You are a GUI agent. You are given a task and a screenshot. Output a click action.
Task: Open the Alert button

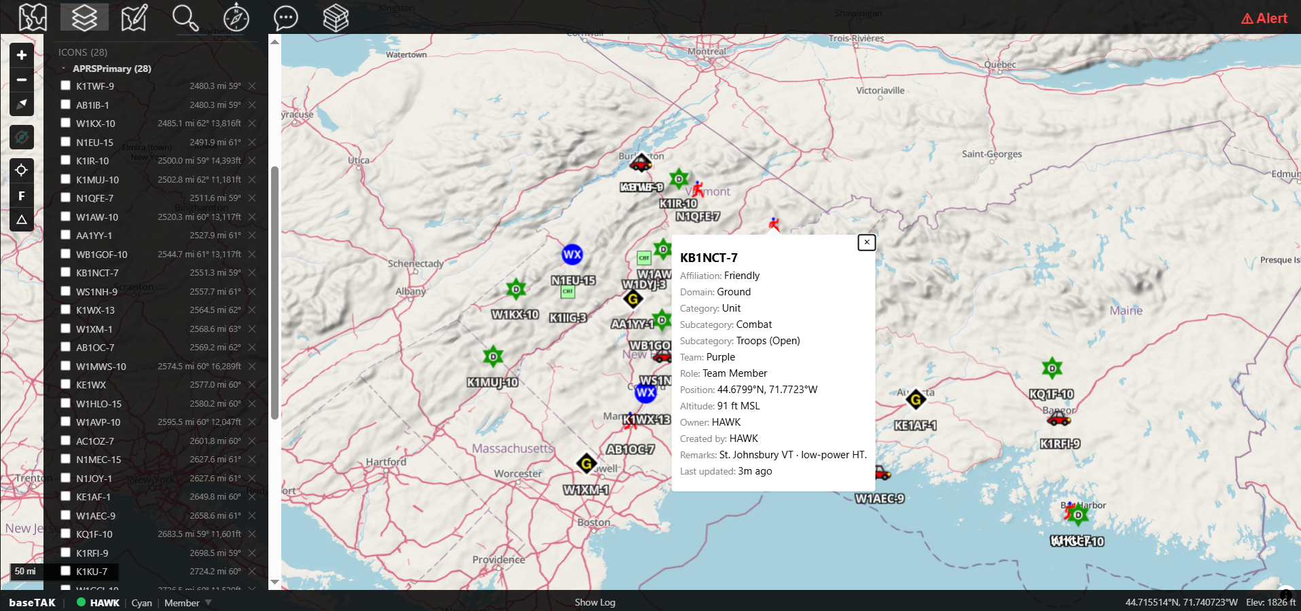click(x=1264, y=18)
